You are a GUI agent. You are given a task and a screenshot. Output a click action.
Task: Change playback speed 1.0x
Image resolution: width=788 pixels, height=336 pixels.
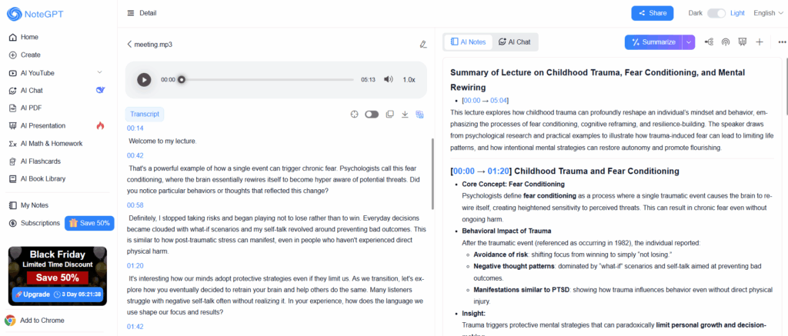coord(409,79)
